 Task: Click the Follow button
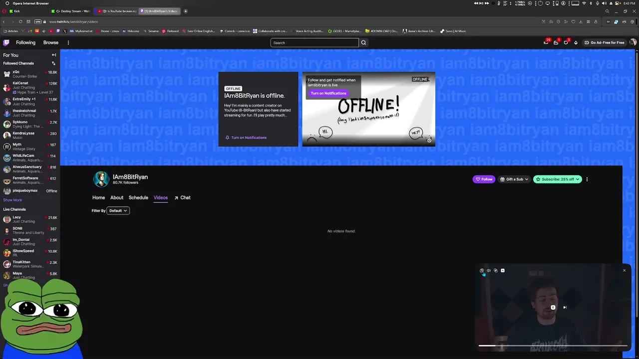tap(484, 179)
